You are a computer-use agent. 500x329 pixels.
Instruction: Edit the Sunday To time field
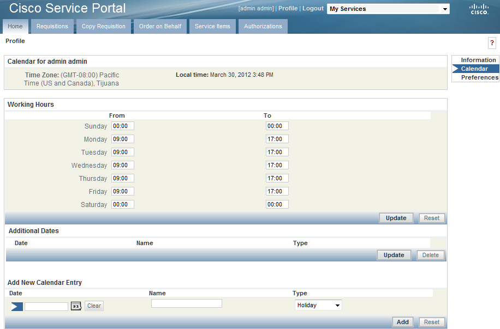point(277,126)
